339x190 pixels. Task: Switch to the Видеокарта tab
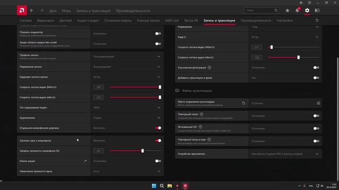[46, 21]
